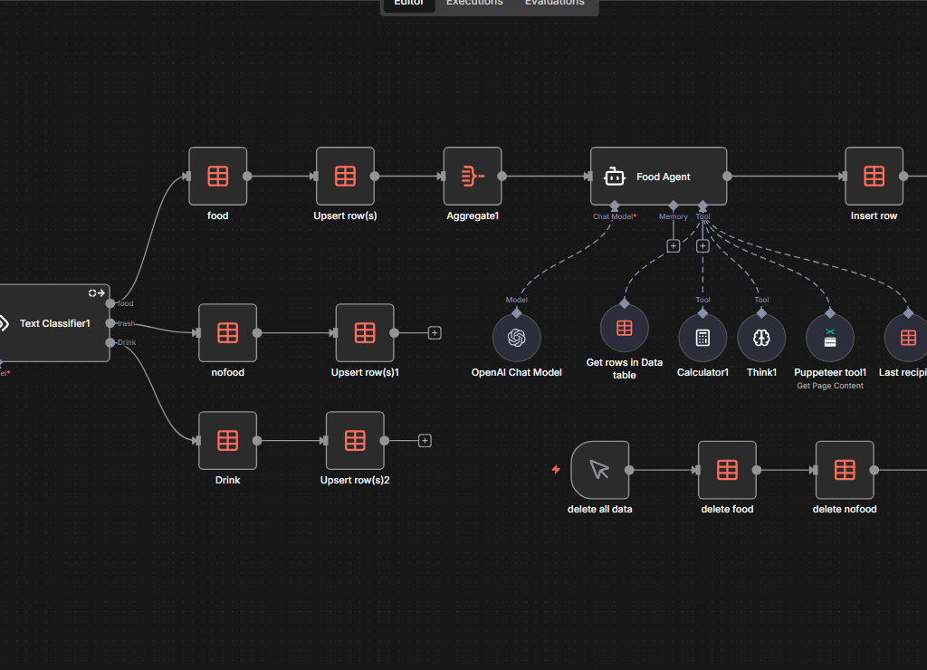Select the Text Classifier1 node
927x670 pixels.
click(x=54, y=323)
